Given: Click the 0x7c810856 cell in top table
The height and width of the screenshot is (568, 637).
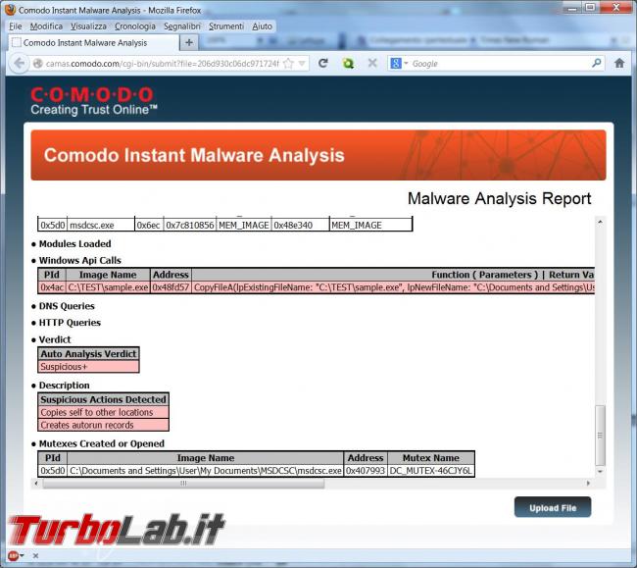Looking at the screenshot, I should tap(190, 226).
